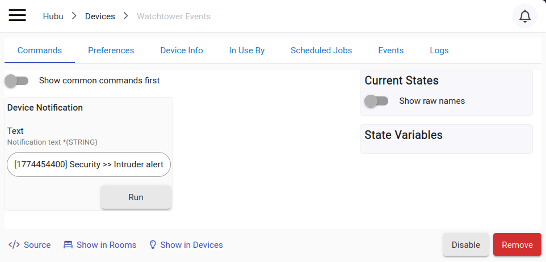This screenshot has height=262, width=546.
Task: Click the red Remove button
Action: pyautogui.click(x=517, y=244)
